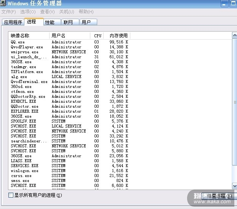Click the 结束进程 button
237x209 pixels.
coord(219,196)
